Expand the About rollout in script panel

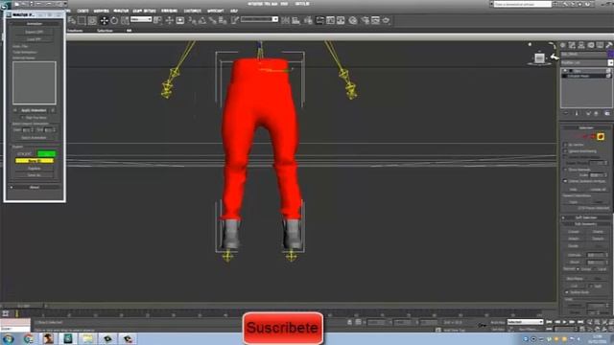click(x=35, y=188)
